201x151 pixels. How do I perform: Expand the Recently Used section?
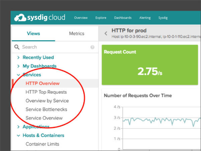[x=18, y=57]
